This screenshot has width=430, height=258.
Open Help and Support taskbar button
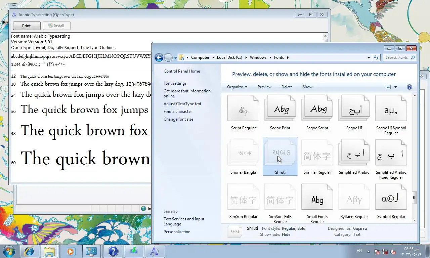pos(113,251)
